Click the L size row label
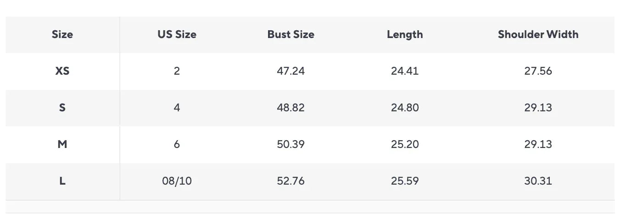This screenshot has width=626, height=219. point(62,181)
